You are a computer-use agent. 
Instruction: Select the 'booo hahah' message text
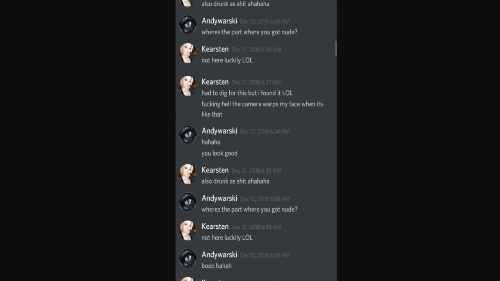pos(216,266)
